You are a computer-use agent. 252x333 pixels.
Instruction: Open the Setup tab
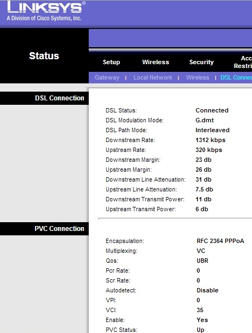[111, 62]
